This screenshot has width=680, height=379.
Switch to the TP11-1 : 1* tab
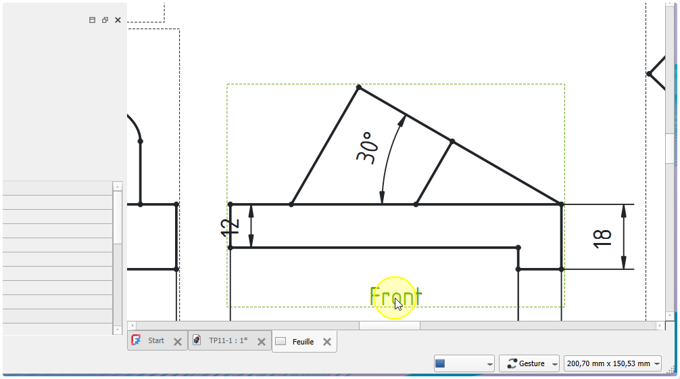coord(228,341)
